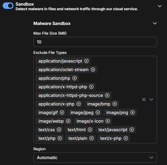This screenshot has width=167, height=165.
Task: Remove the image/webp tag
Action: [68, 121]
